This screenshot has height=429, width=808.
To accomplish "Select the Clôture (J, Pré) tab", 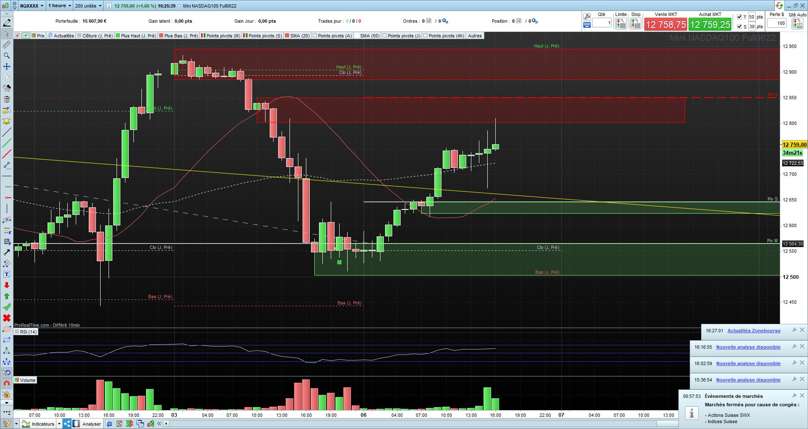I will [x=95, y=36].
